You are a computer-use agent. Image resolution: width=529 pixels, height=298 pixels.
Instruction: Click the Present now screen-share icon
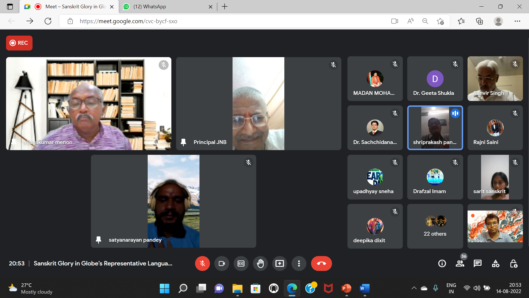click(x=279, y=264)
